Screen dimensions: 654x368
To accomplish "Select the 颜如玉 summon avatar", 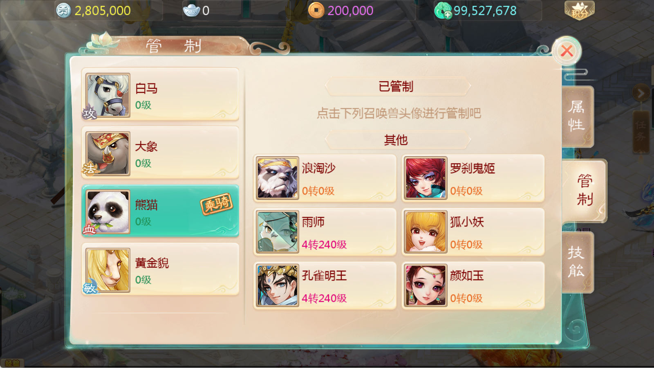I will click(x=426, y=285).
